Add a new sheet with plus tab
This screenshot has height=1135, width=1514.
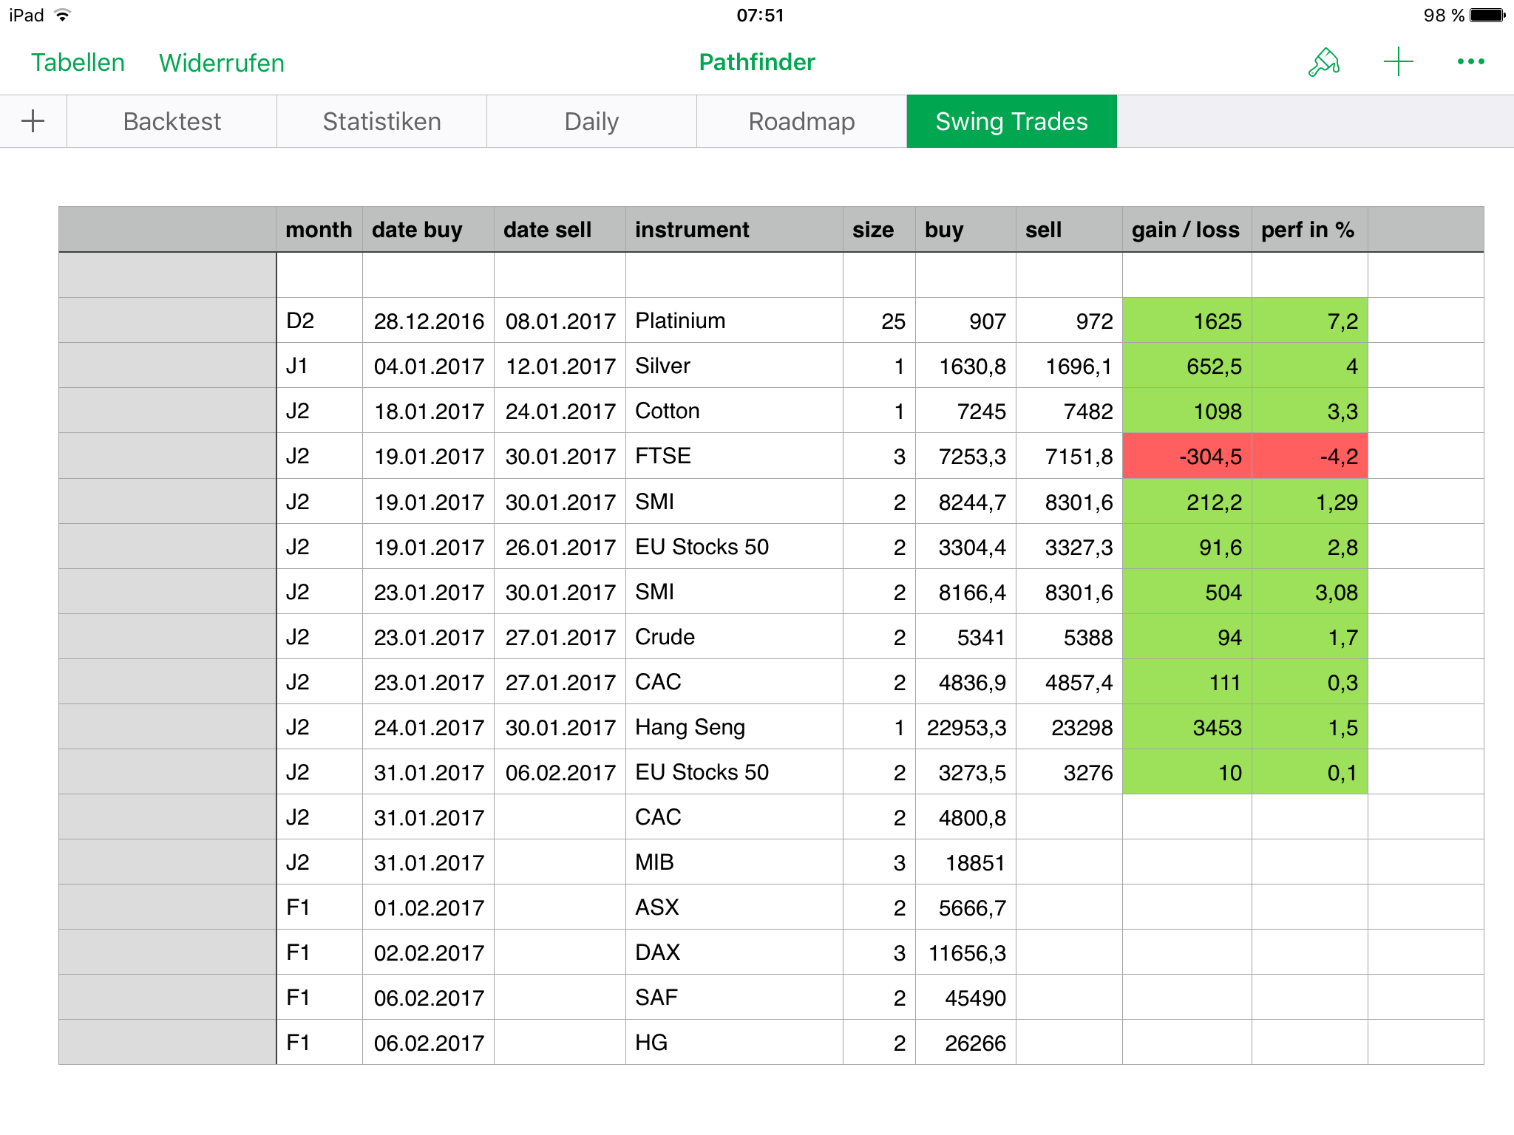click(33, 121)
